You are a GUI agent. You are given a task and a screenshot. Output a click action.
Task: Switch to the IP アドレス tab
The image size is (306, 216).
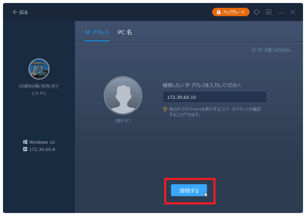(x=97, y=33)
